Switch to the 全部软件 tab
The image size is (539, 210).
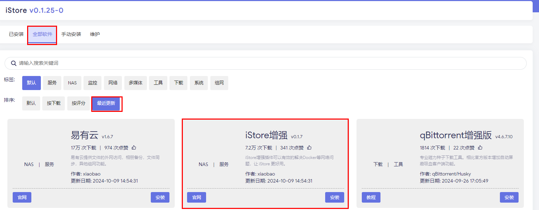42,34
